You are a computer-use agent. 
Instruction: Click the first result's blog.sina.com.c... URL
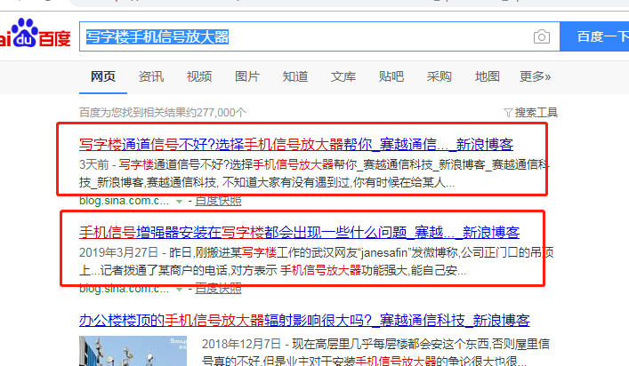point(124,201)
